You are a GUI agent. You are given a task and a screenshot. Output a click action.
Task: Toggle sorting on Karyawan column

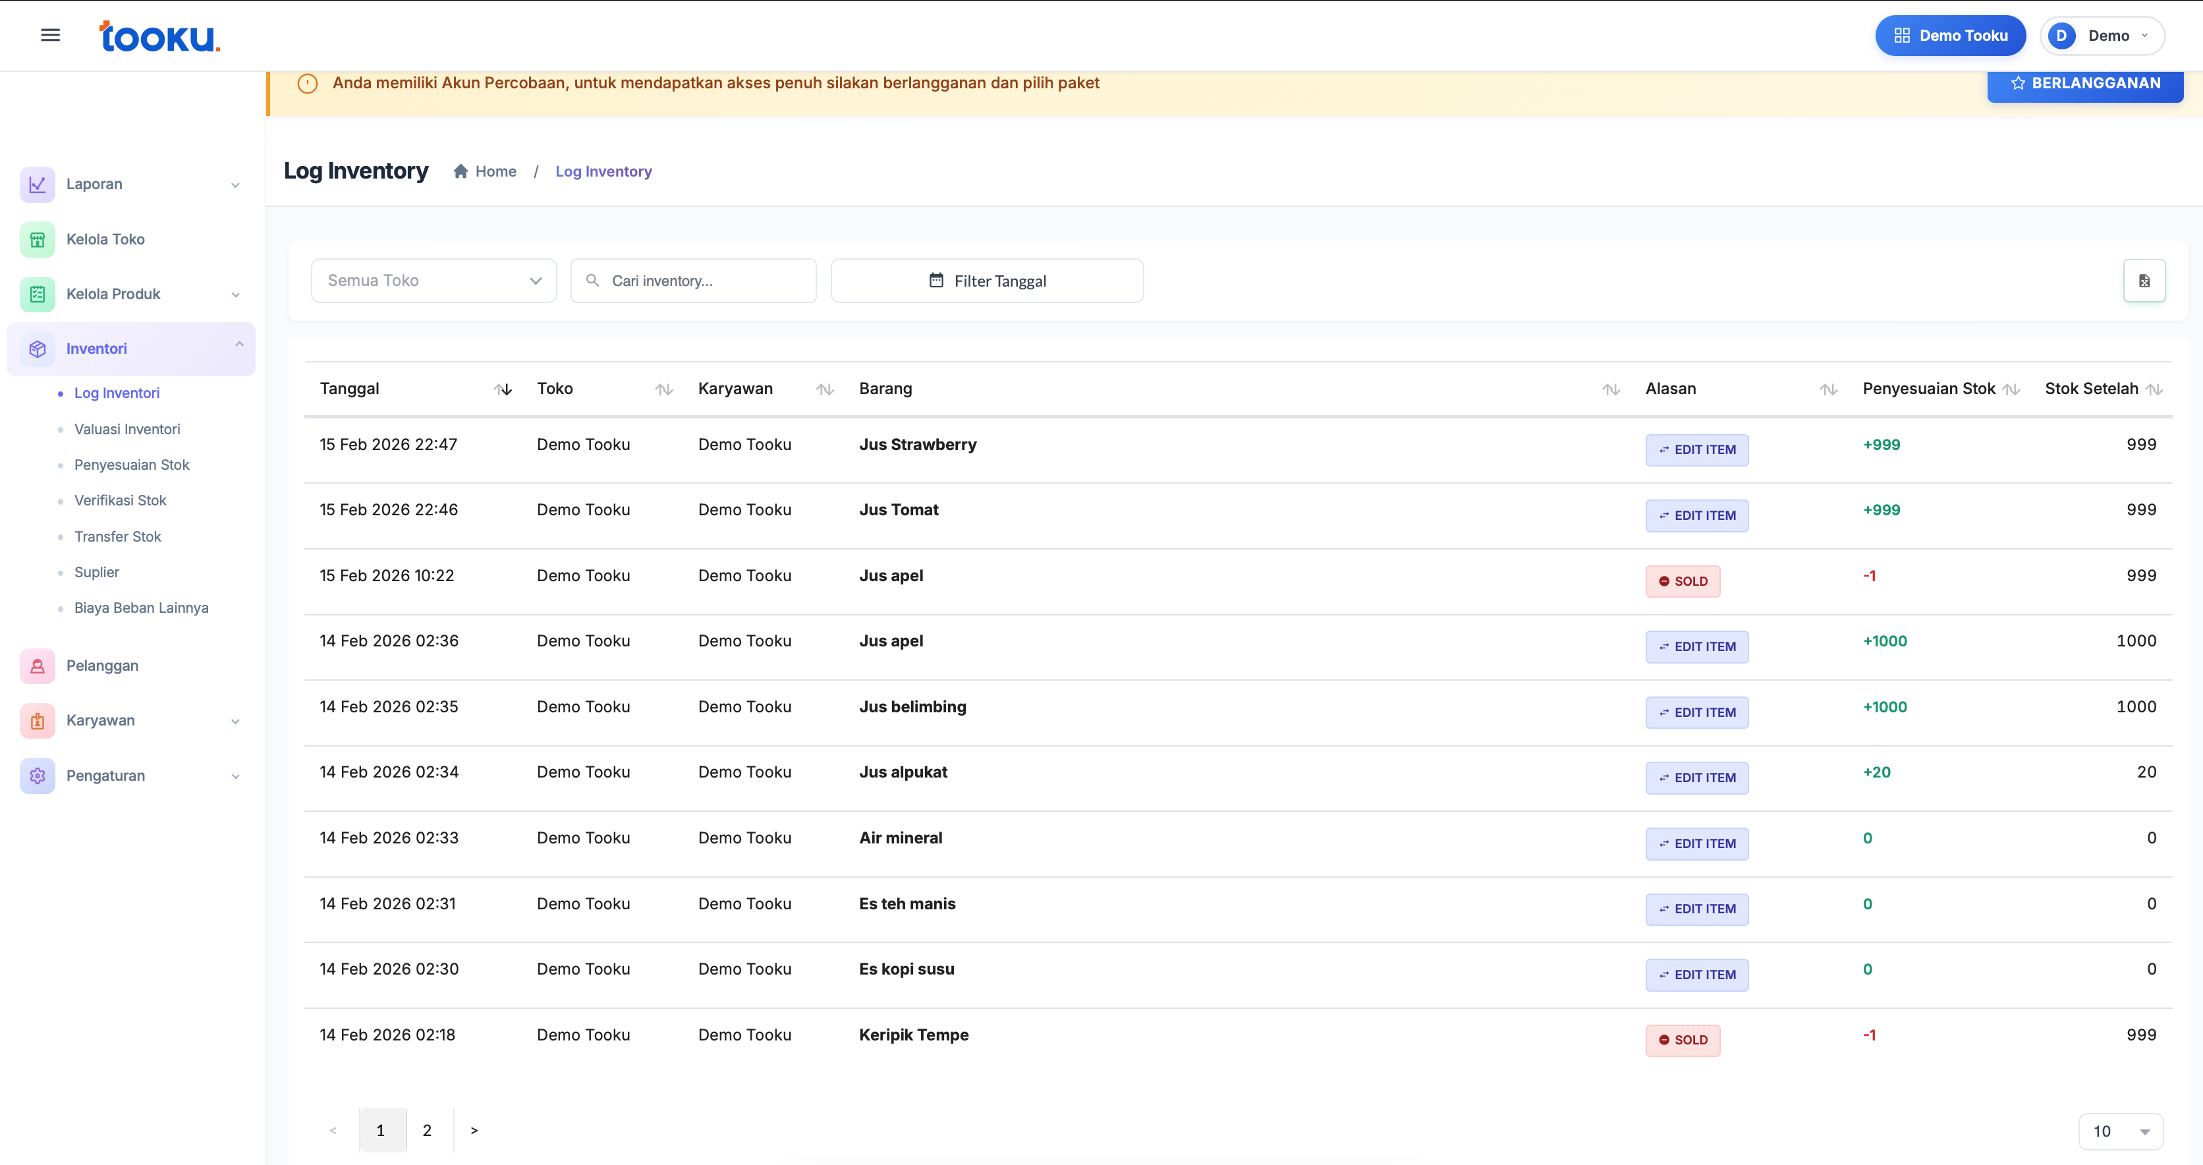[x=824, y=389]
